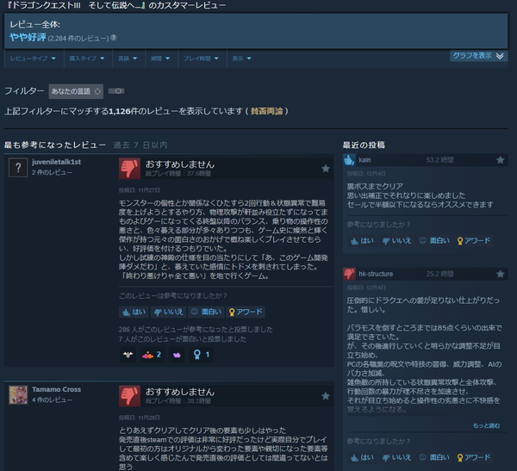This screenshot has width=517, height=471.
Task: Click the purple heart award badge
Action: pyautogui.click(x=177, y=355)
